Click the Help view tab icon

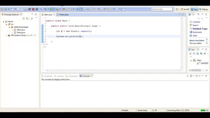(x=190, y=14)
